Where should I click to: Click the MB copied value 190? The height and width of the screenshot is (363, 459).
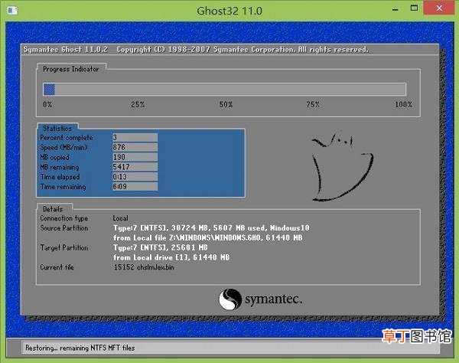(x=135, y=157)
